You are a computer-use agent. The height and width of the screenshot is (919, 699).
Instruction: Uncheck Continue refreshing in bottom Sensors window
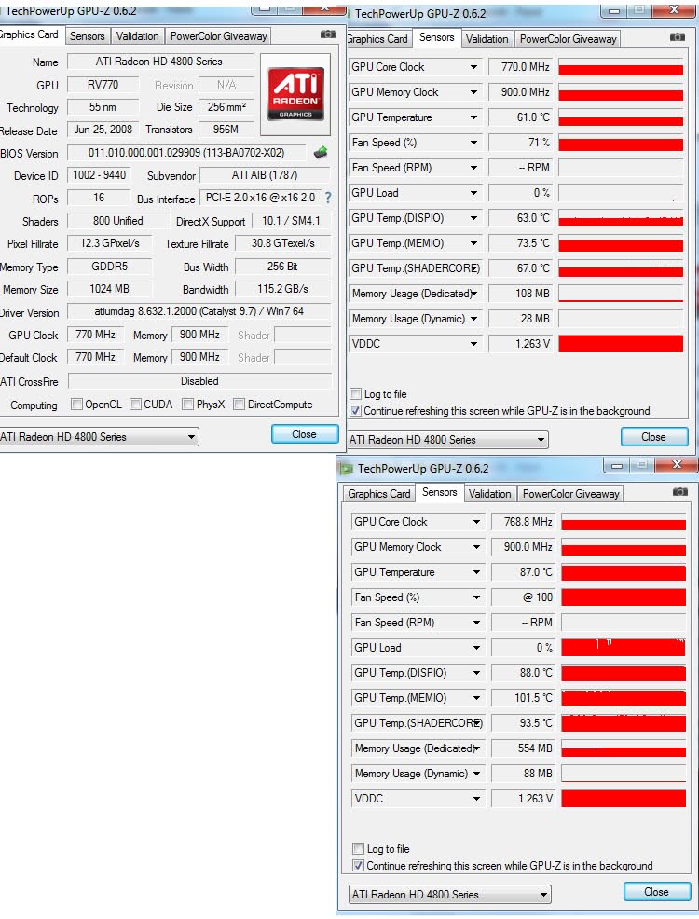tap(359, 865)
